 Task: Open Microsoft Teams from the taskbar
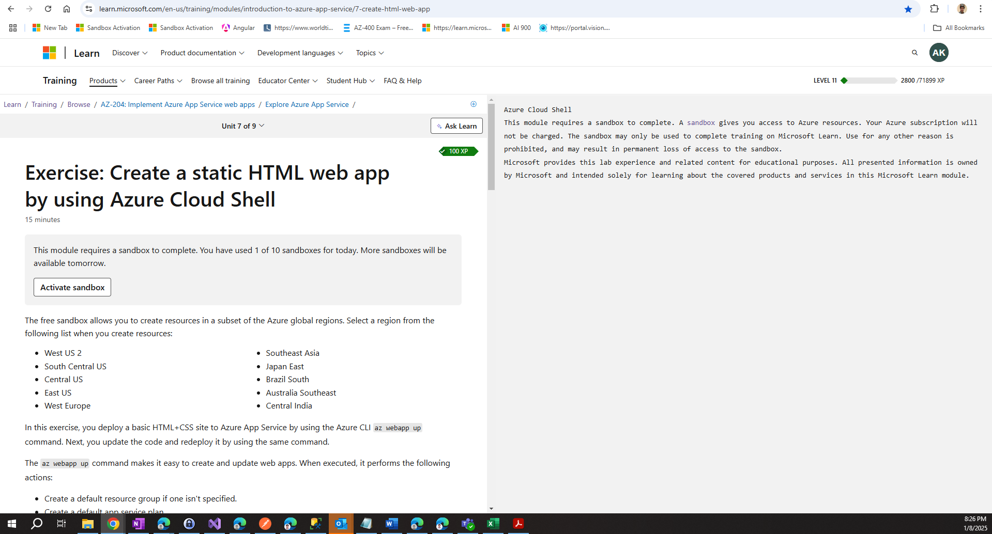(467, 524)
